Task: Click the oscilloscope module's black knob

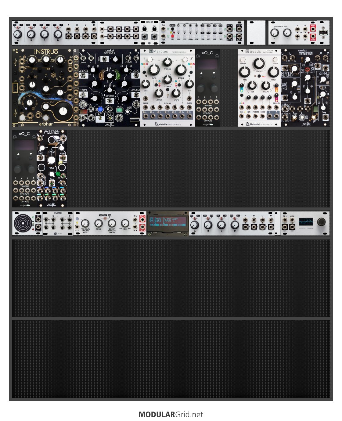Action: pos(321,222)
